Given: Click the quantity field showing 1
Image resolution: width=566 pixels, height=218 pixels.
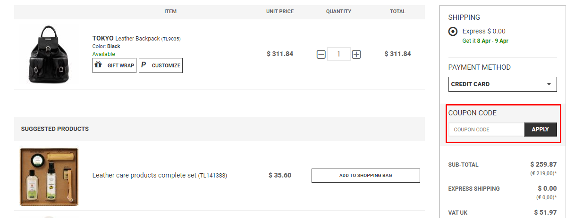Looking at the screenshot, I should pyautogui.click(x=338, y=54).
